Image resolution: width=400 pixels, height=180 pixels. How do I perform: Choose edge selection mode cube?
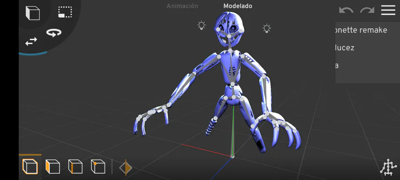pos(75,167)
